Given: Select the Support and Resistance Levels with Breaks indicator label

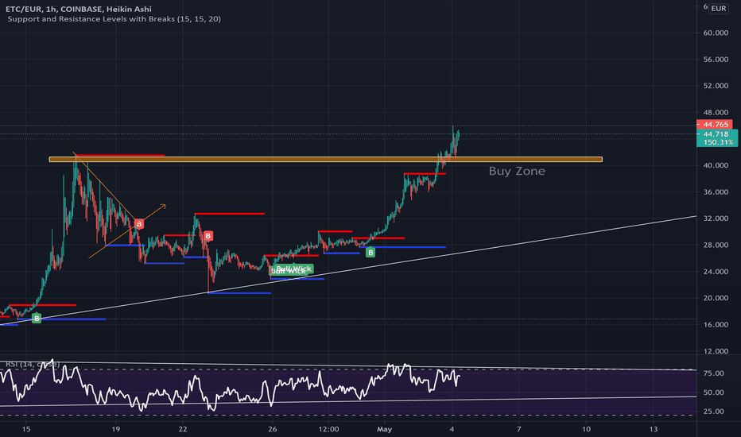Looking at the screenshot, I should [114, 19].
